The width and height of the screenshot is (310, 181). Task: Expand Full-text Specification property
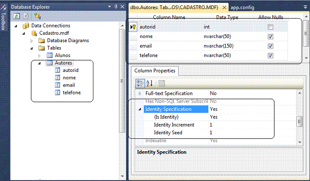tap(140, 93)
